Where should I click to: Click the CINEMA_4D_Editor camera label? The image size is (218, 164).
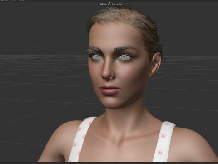pos(108,4)
